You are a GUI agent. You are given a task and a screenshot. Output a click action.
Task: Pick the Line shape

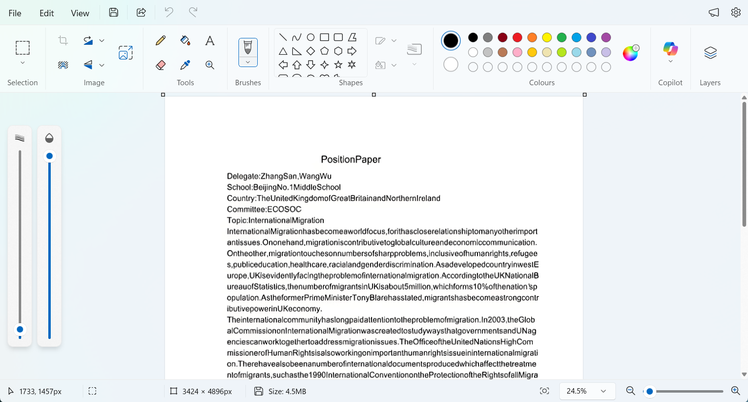pyautogui.click(x=283, y=37)
